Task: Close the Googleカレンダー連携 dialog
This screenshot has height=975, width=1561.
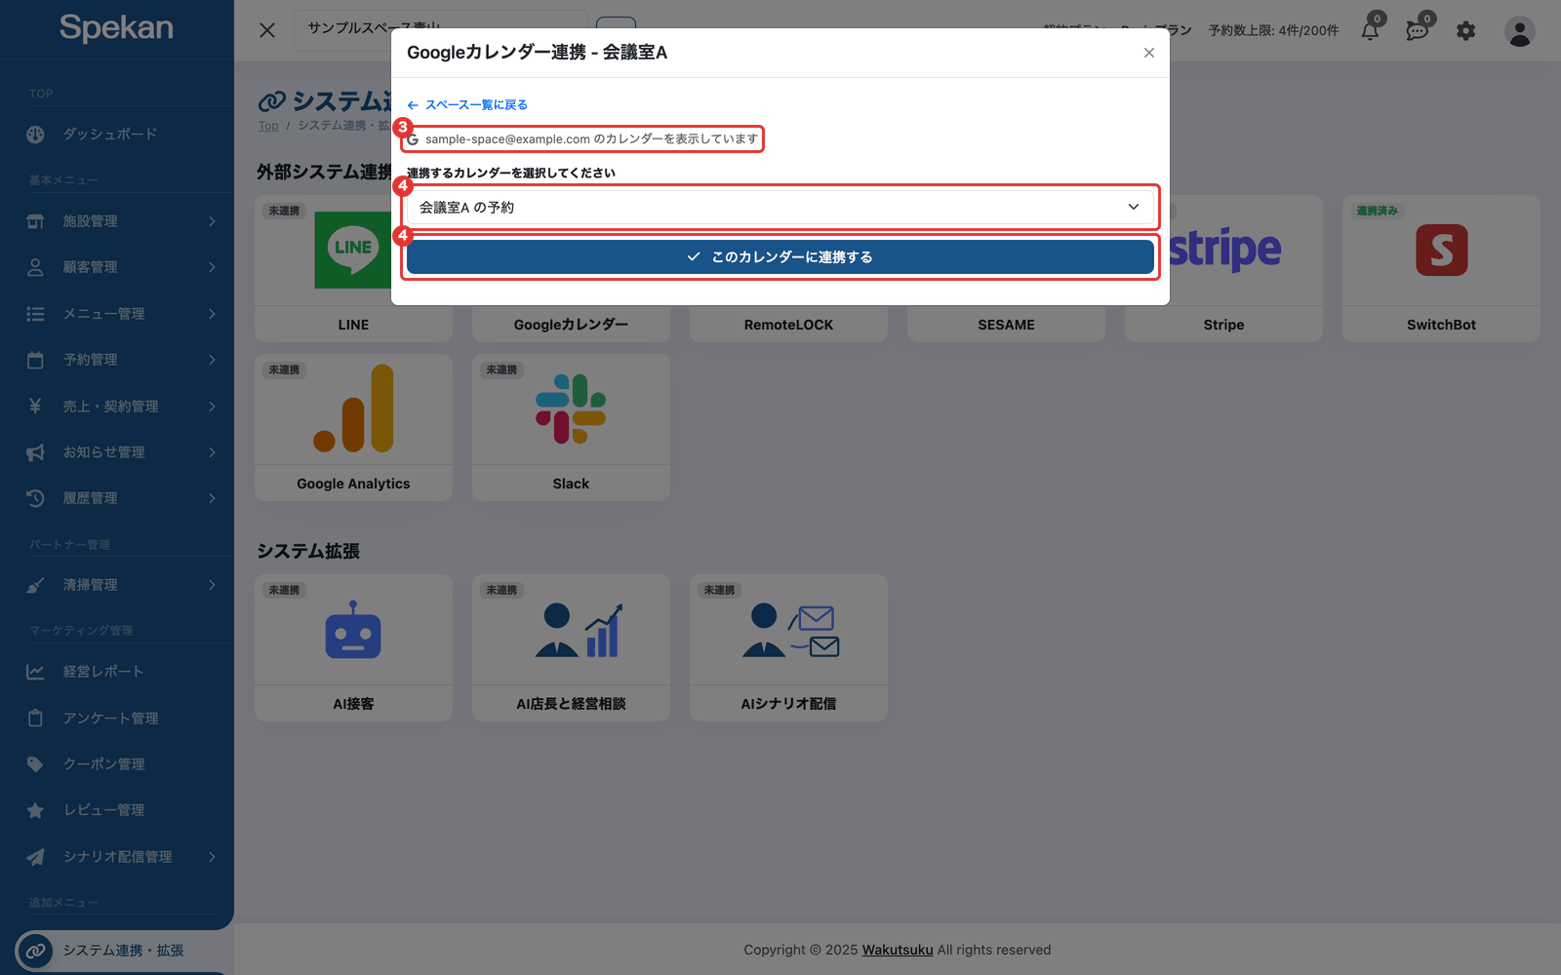Action: tap(1149, 53)
